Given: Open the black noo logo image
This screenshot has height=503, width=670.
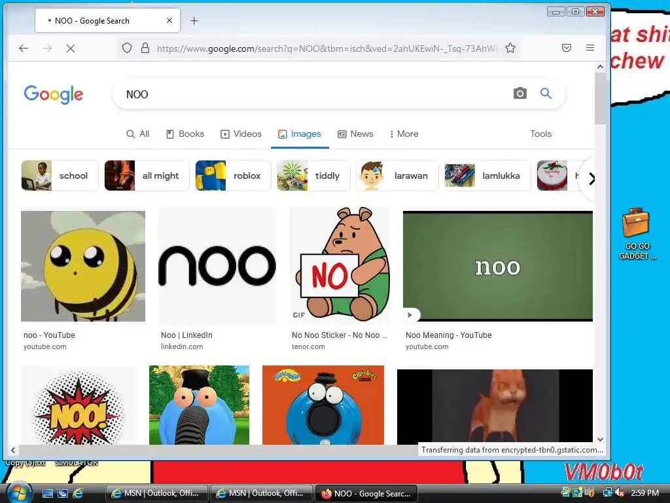Looking at the screenshot, I should [x=217, y=266].
